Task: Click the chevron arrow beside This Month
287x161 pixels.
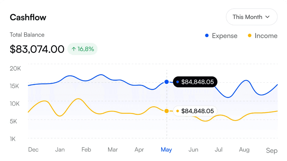Action: pos(268,17)
